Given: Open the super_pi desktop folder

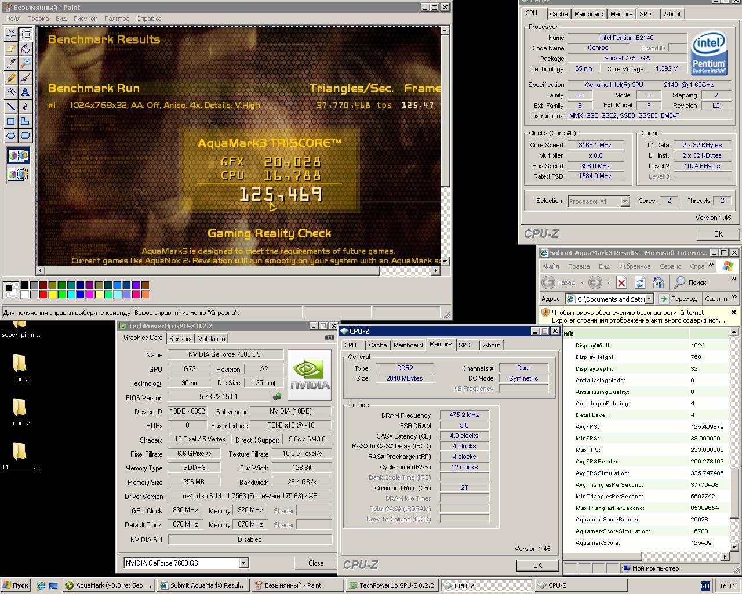Looking at the screenshot, I should pos(21,329).
